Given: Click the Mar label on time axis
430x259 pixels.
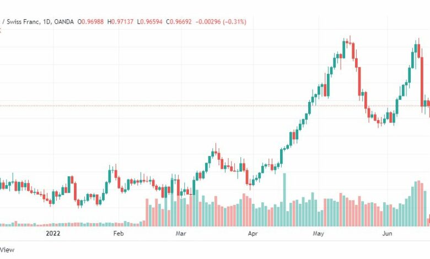Looking at the screenshot, I should coord(181,234).
